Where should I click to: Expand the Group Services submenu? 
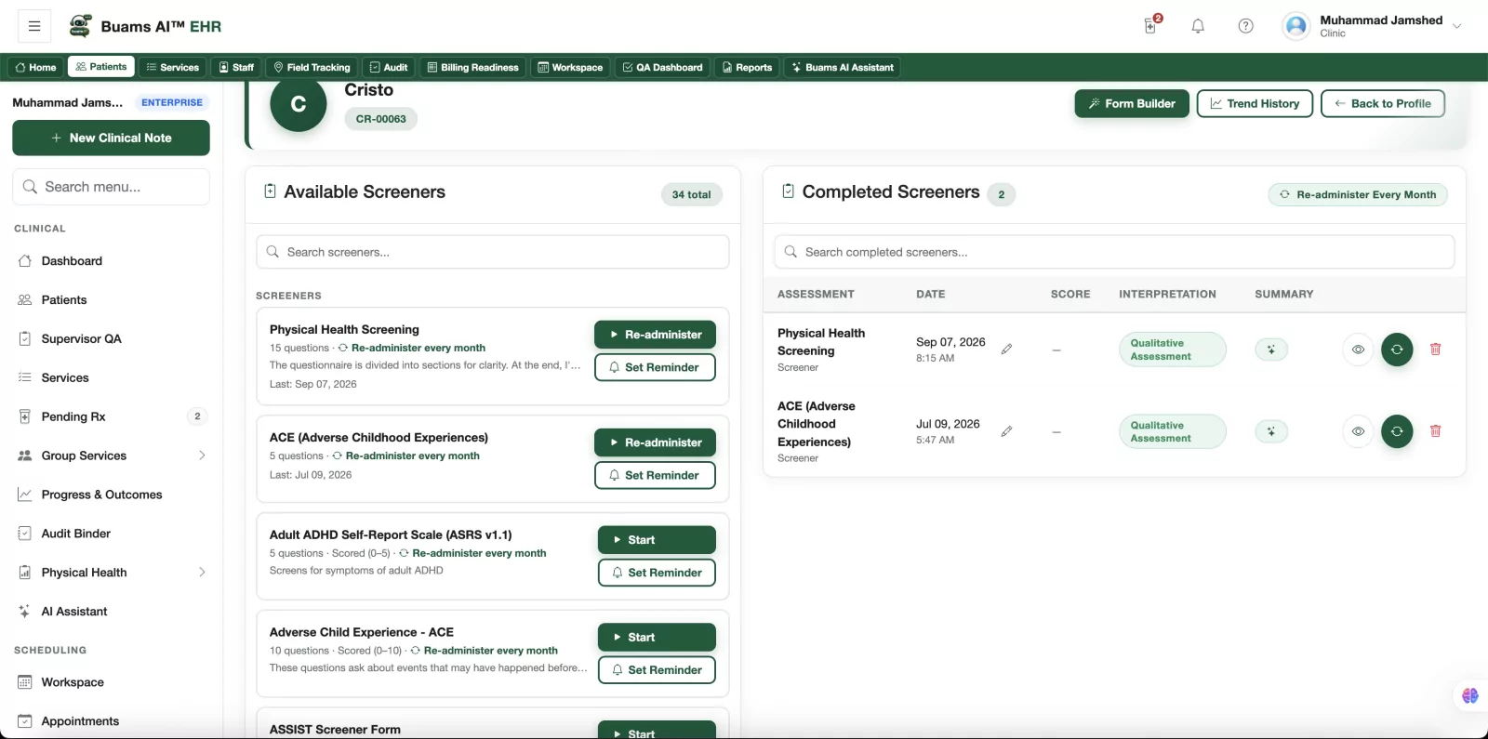click(202, 455)
